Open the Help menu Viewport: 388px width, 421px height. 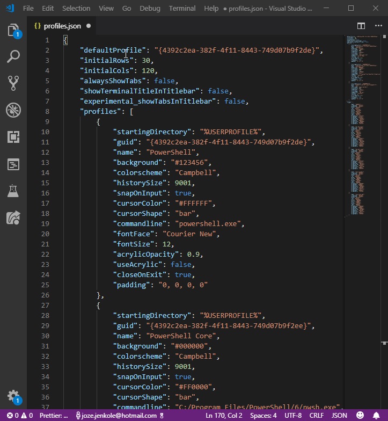[x=211, y=9]
